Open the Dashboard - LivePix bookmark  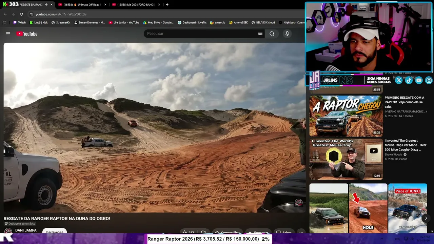tap(192, 23)
